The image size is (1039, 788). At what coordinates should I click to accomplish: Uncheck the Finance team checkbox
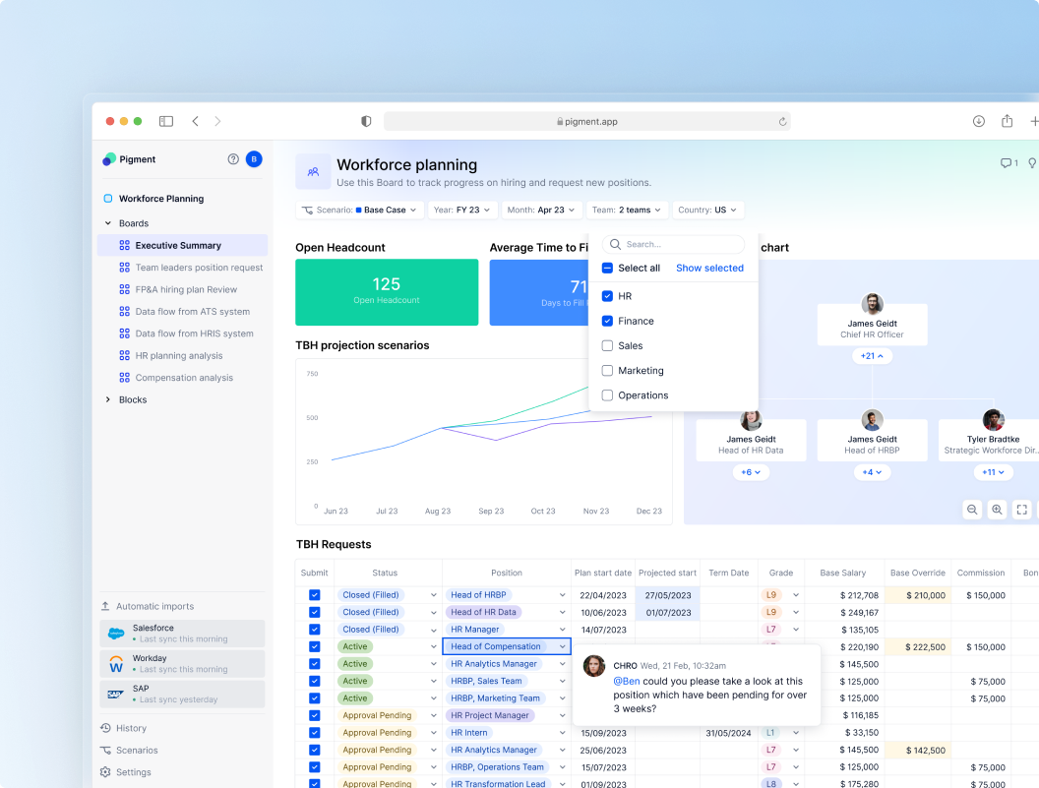click(607, 321)
